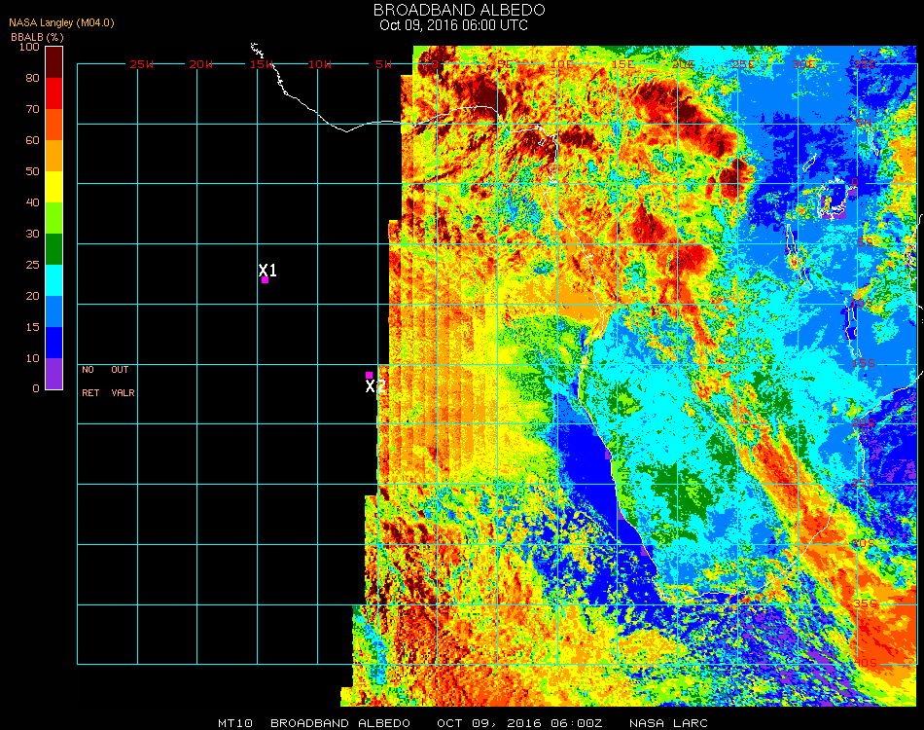
Task: Click the magenta X2 marker square
Action: coord(369,375)
